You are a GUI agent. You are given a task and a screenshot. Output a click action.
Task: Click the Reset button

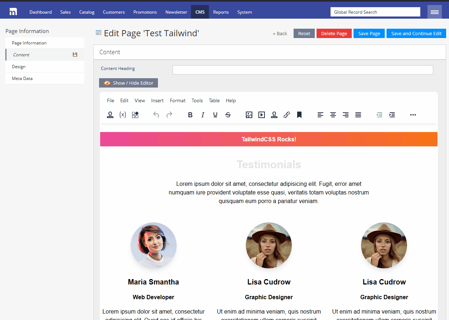(304, 33)
